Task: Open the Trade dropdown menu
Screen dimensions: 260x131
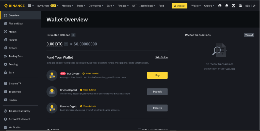Action: click(x=81, y=6)
